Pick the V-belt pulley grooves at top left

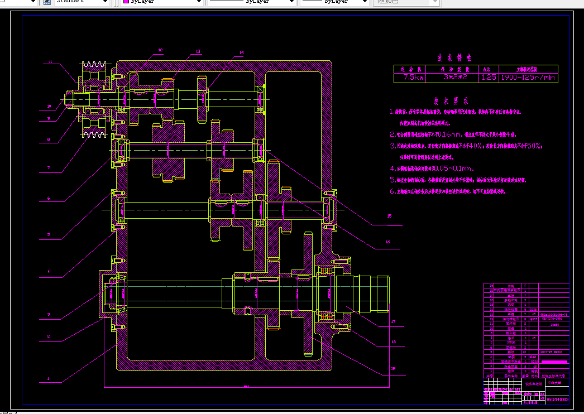click(x=94, y=64)
